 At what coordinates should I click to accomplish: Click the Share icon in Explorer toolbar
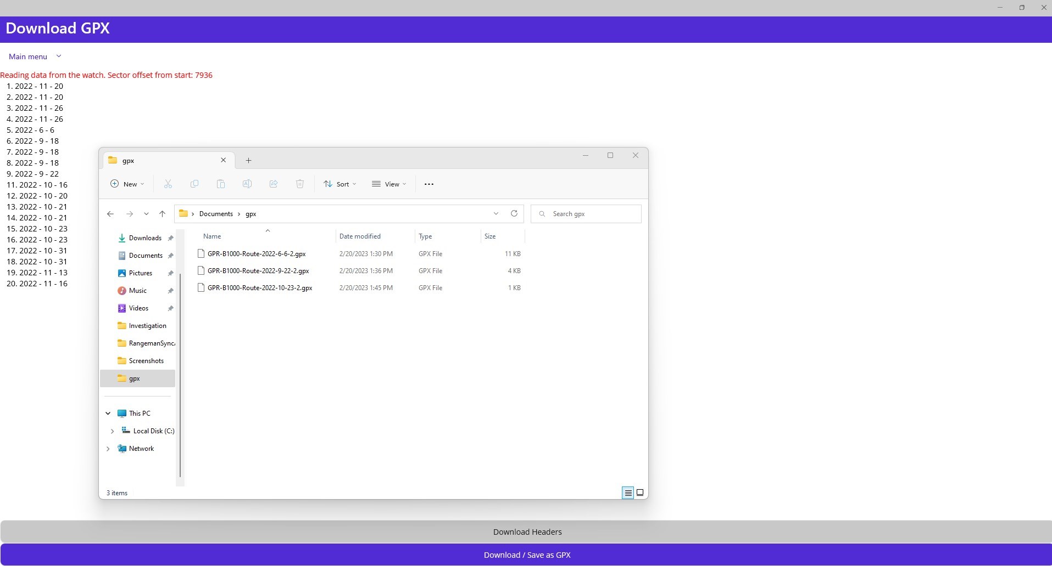(274, 184)
